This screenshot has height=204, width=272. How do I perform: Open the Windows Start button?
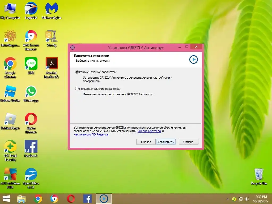pyautogui.click(x=6, y=199)
